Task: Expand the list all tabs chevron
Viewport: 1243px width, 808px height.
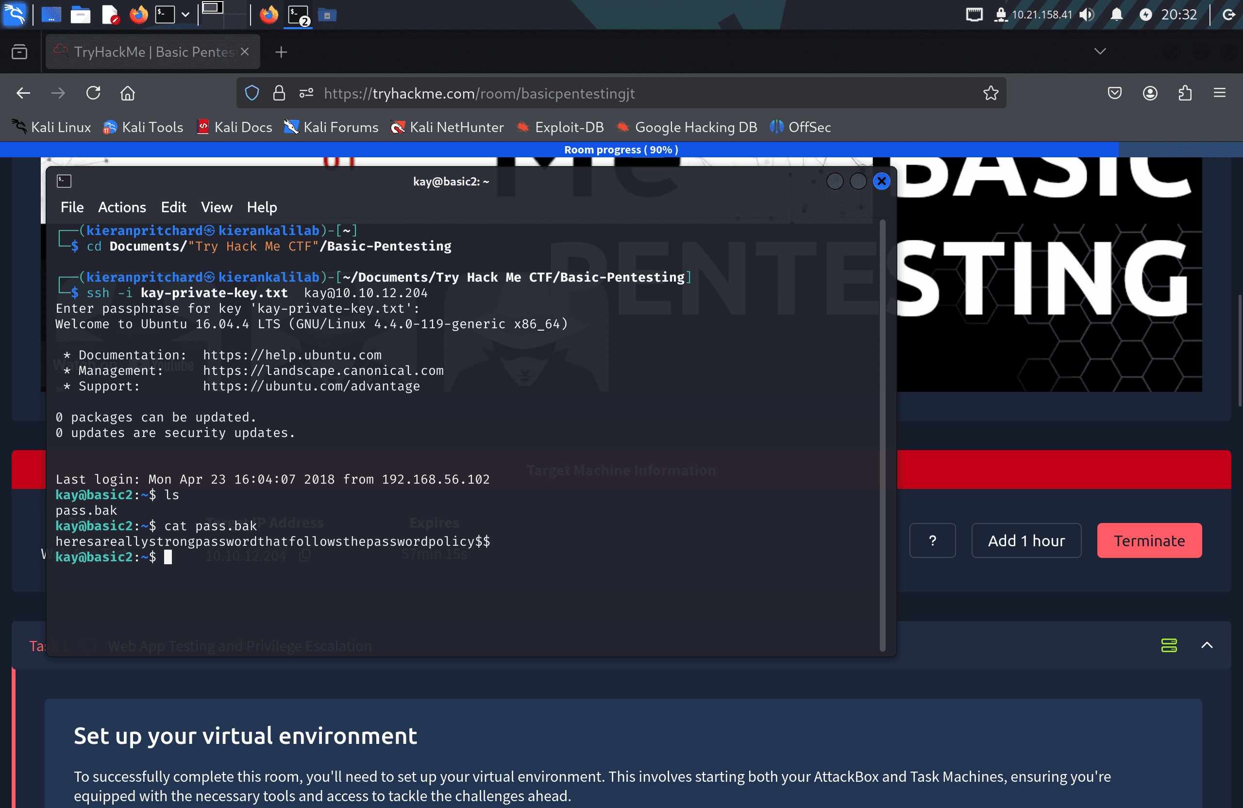Action: click(x=1100, y=51)
